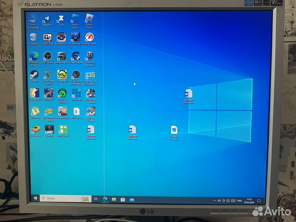Select the eurotrucks2 shortcut icon

click(x=90, y=96)
